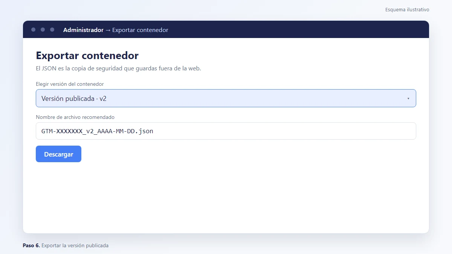Click the Elegir versión del contenedor label
The width and height of the screenshot is (452, 254).
(x=70, y=84)
